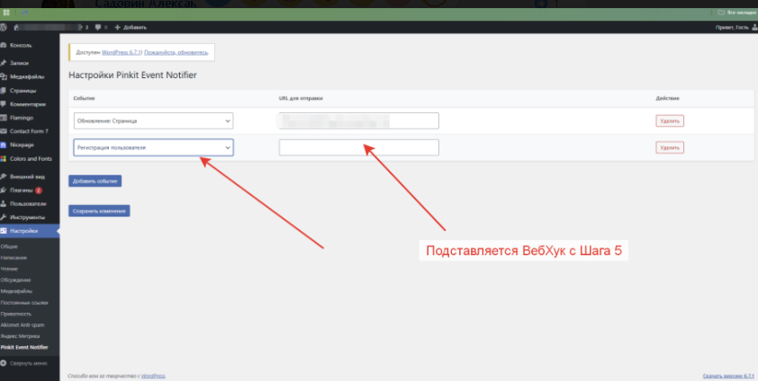Follow the WordPress link in footer

tap(153, 376)
